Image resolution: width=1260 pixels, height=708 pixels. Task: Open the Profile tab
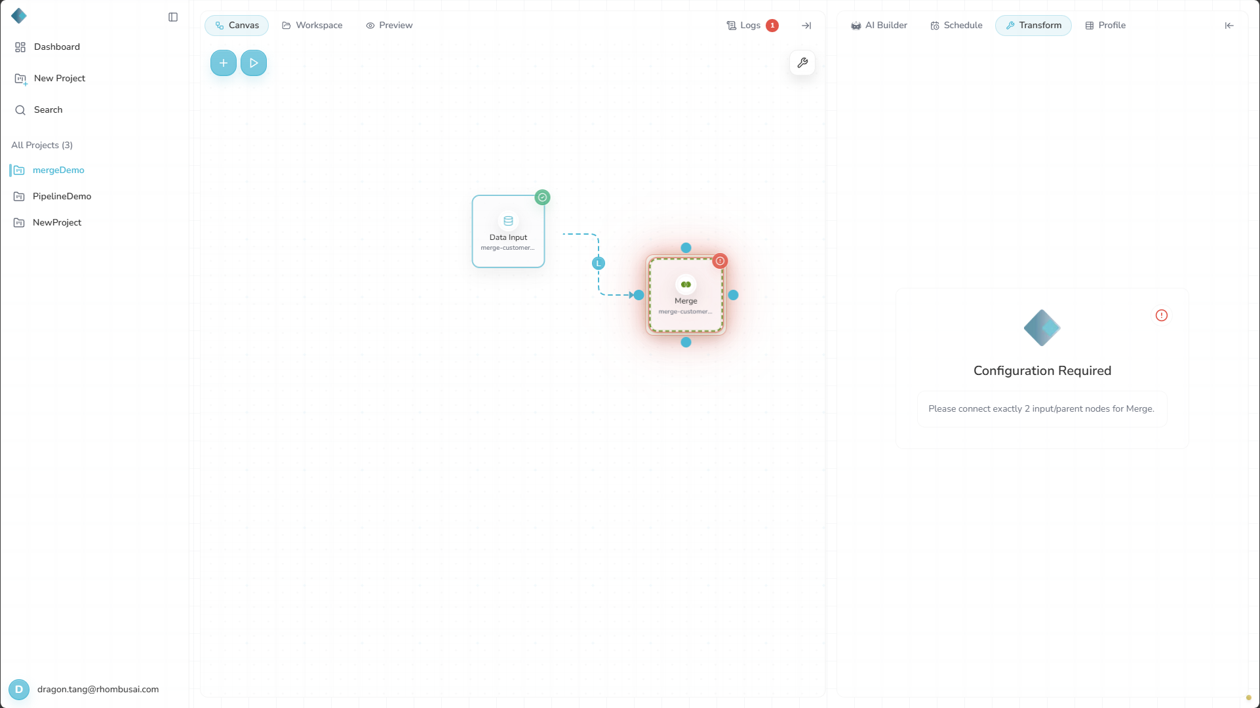pyautogui.click(x=1105, y=26)
